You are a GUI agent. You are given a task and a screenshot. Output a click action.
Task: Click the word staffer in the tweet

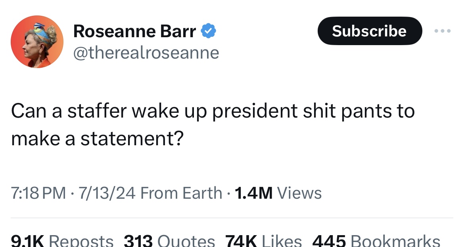97,110
